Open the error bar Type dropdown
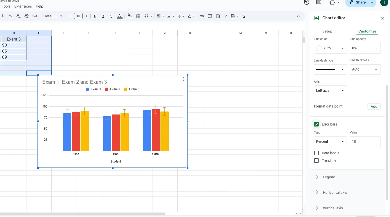 pos(330,141)
